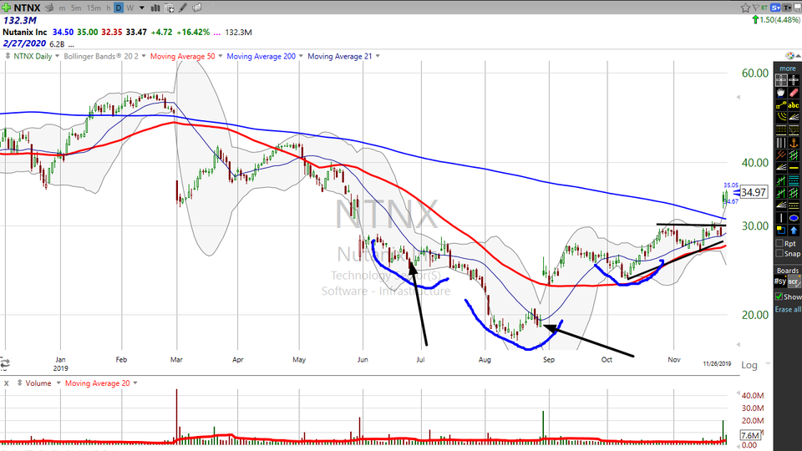This screenshot has width=802, height=451.
Task: Click the add indicator calendar-plus icon
Action: click(169, 8)
